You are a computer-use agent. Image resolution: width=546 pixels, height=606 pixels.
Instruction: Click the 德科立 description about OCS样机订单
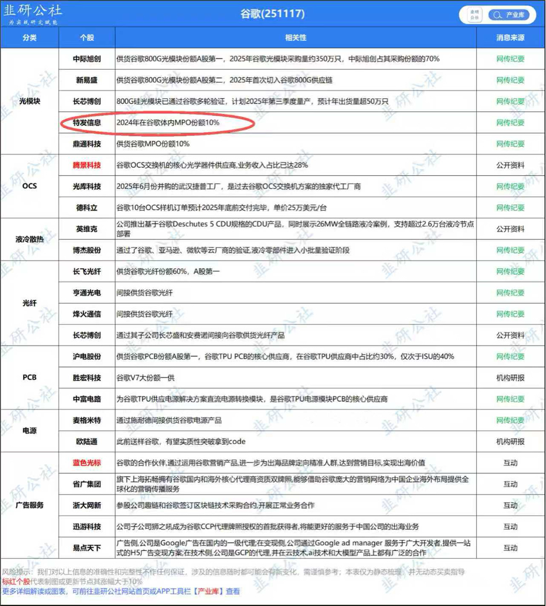222,208
